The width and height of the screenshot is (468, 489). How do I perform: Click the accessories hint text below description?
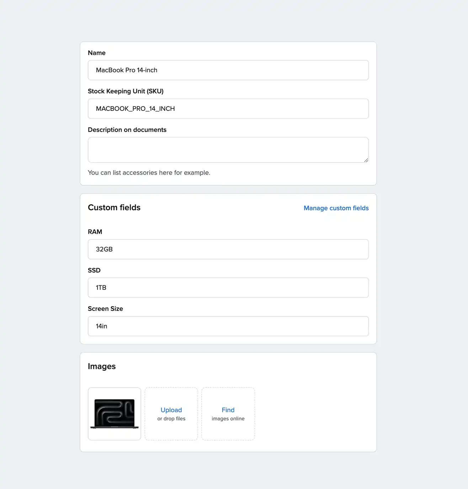[149, 173]
